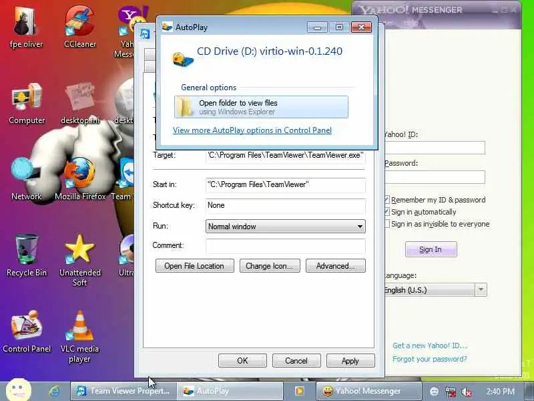Click the CD drive icon in AutoPlay
The image size is (534, 401).
pos(182,59)
